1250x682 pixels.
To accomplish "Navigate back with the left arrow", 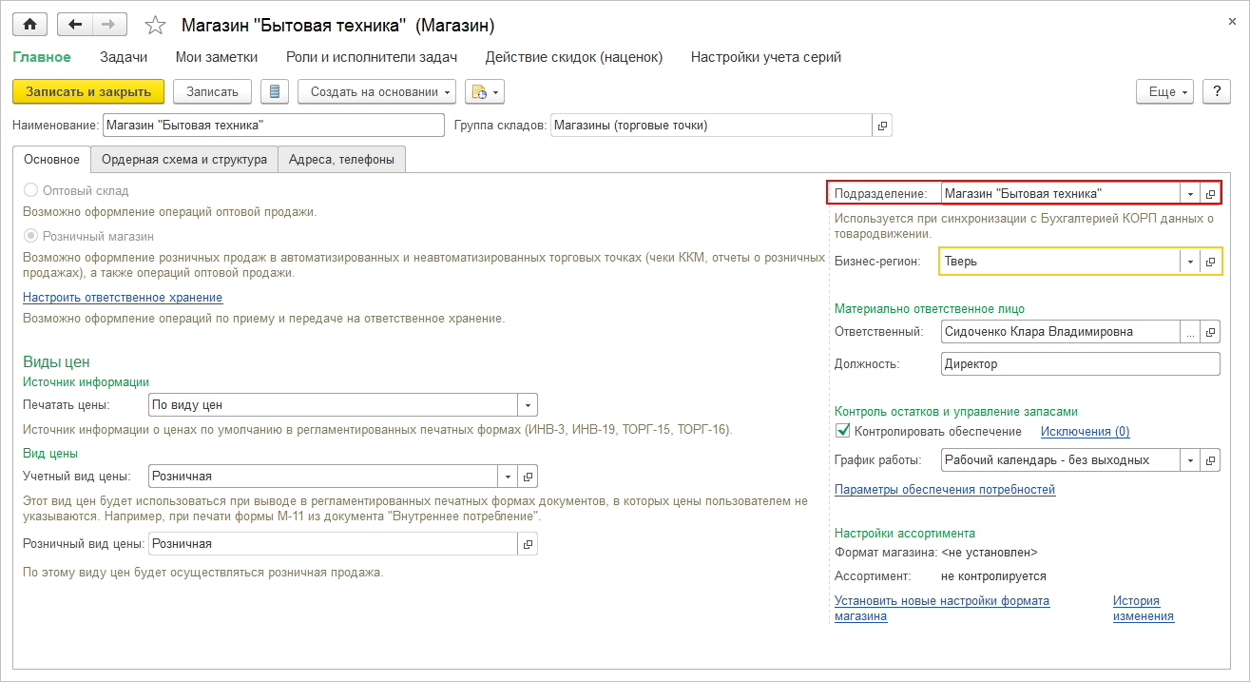I will (75, 25).
